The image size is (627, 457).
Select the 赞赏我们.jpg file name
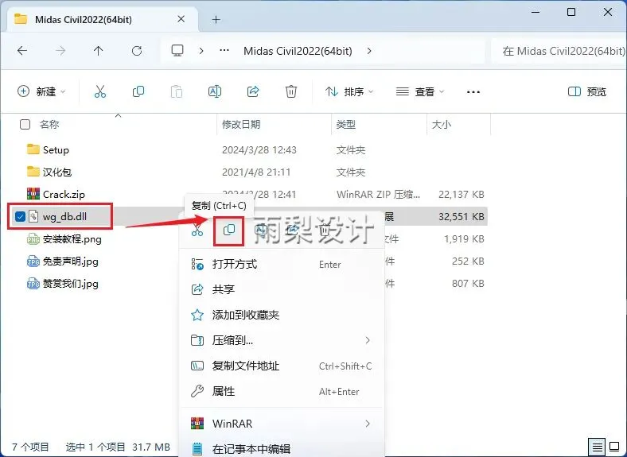(x=71, y=284)
